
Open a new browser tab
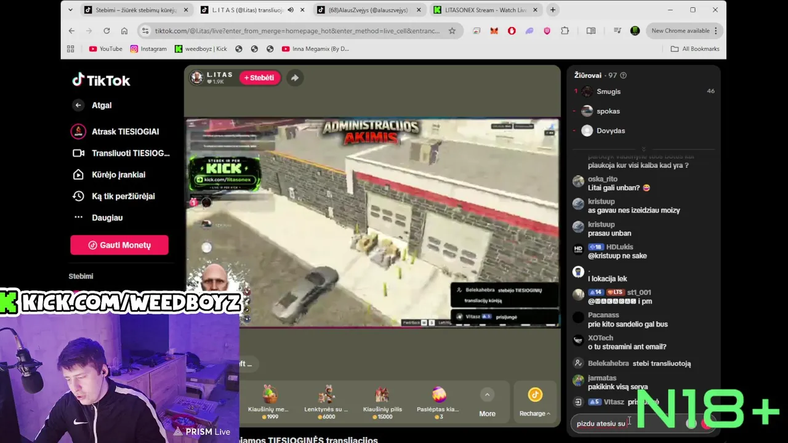coord(553,10)
